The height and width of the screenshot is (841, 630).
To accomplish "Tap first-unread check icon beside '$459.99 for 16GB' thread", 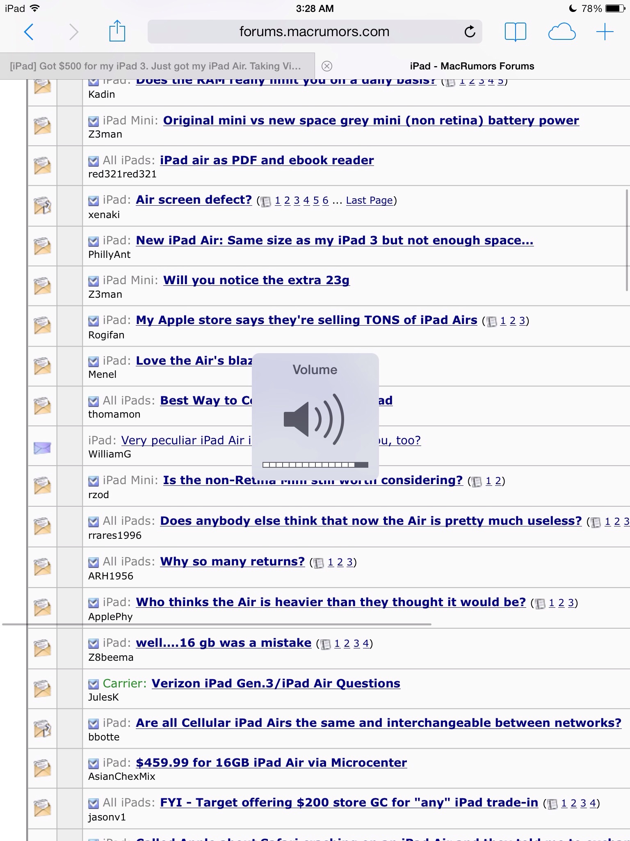I will click(x=94, y=763).
